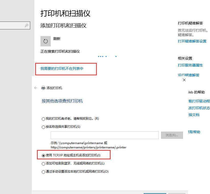
Task: Click the refresh icon above 刷新
Action: click(x=45, y=41)
